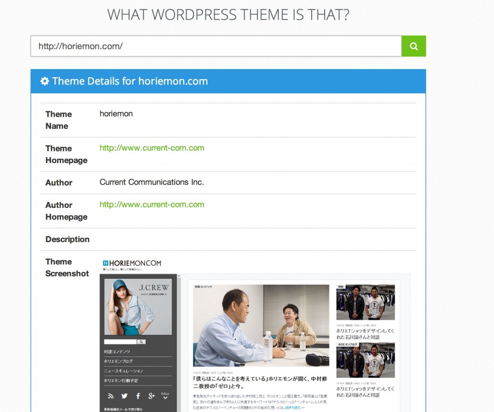Image resolution: width=494 pixels, height=412 pixels.
Task: Select 対談コンテンツ in sidebar menu
Action: [117, 352]
